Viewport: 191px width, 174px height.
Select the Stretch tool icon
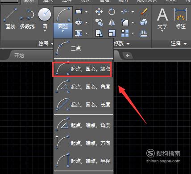(99, 33)
